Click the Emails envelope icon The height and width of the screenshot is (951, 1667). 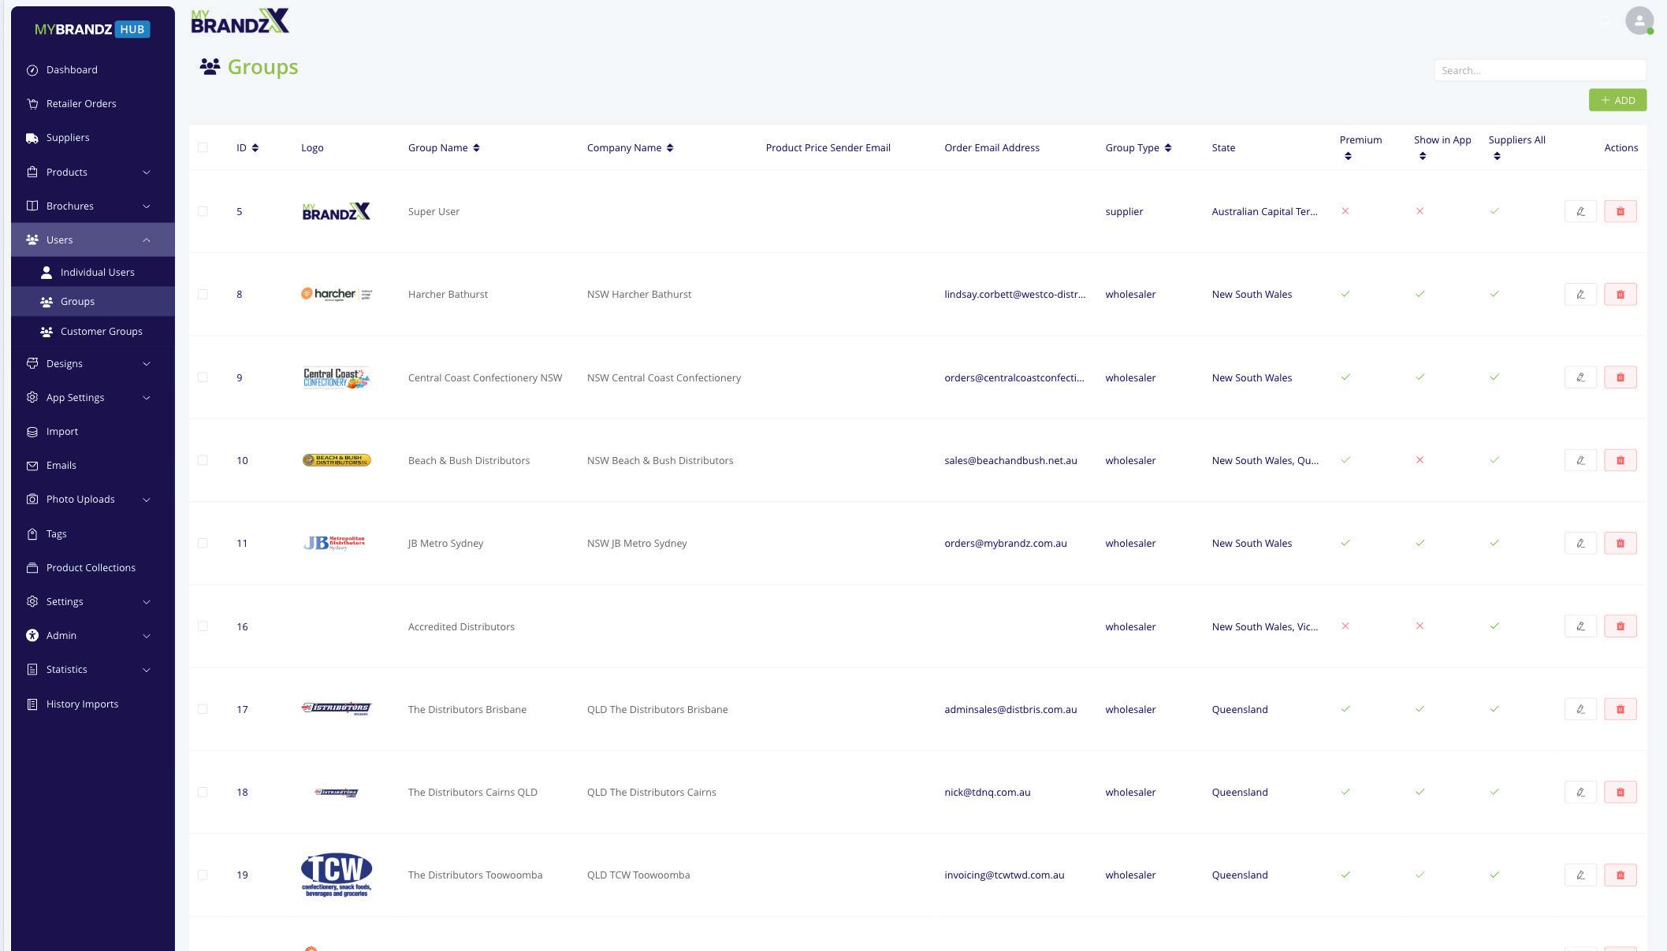pyautogui.click(x=32, y=466)
